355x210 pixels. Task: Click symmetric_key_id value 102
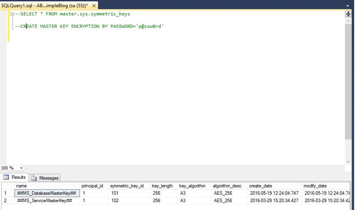click(x=129, y=201)
